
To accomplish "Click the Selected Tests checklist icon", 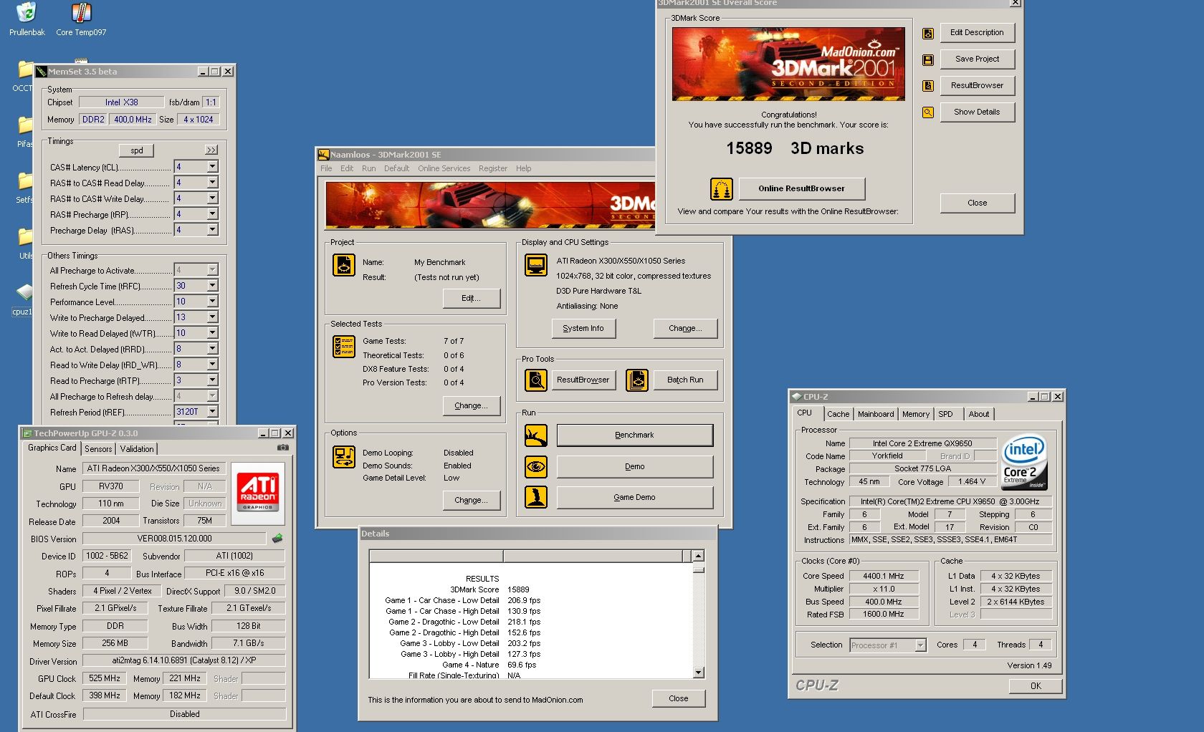I will [344, 347].
